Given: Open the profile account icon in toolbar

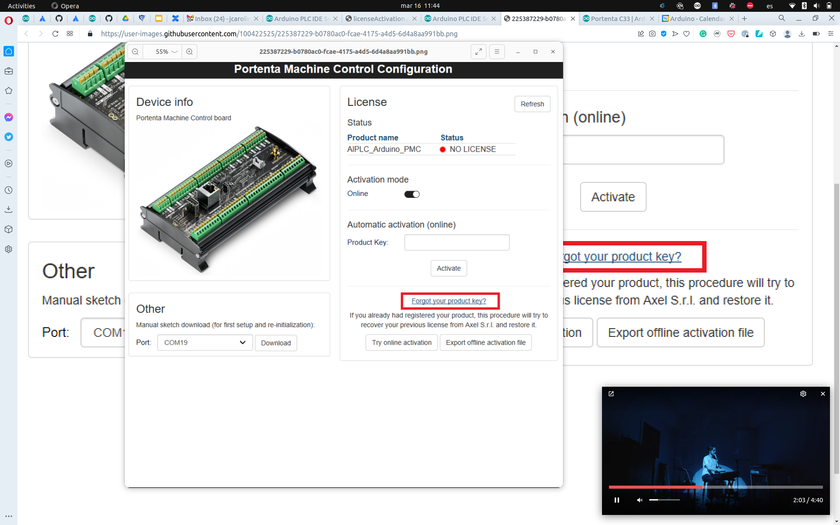Looking at the screenshot, I should (787, 34).
